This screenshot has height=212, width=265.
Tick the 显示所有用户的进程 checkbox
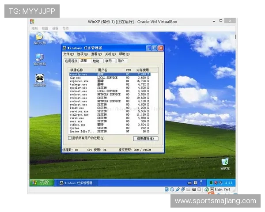pyautogui.click(x=70, y=138)
